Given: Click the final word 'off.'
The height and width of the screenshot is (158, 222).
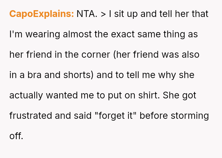Looking at the screenshot, I should tap(16, 136).
